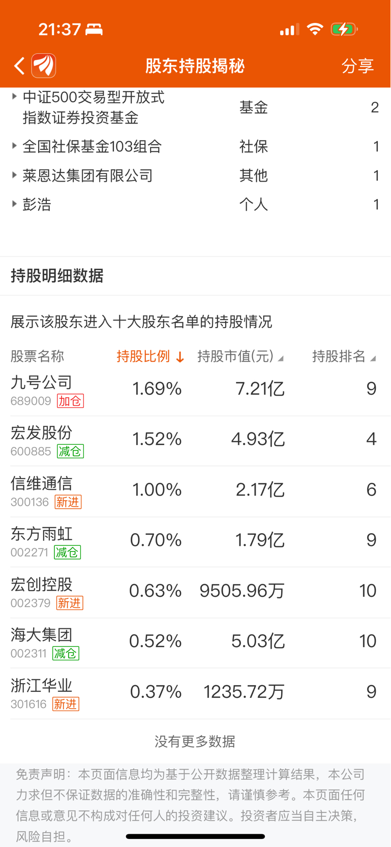This screenshot has width=391, height=847.
Task: Click the 7.21亿 market value
Action: (260, 389)
